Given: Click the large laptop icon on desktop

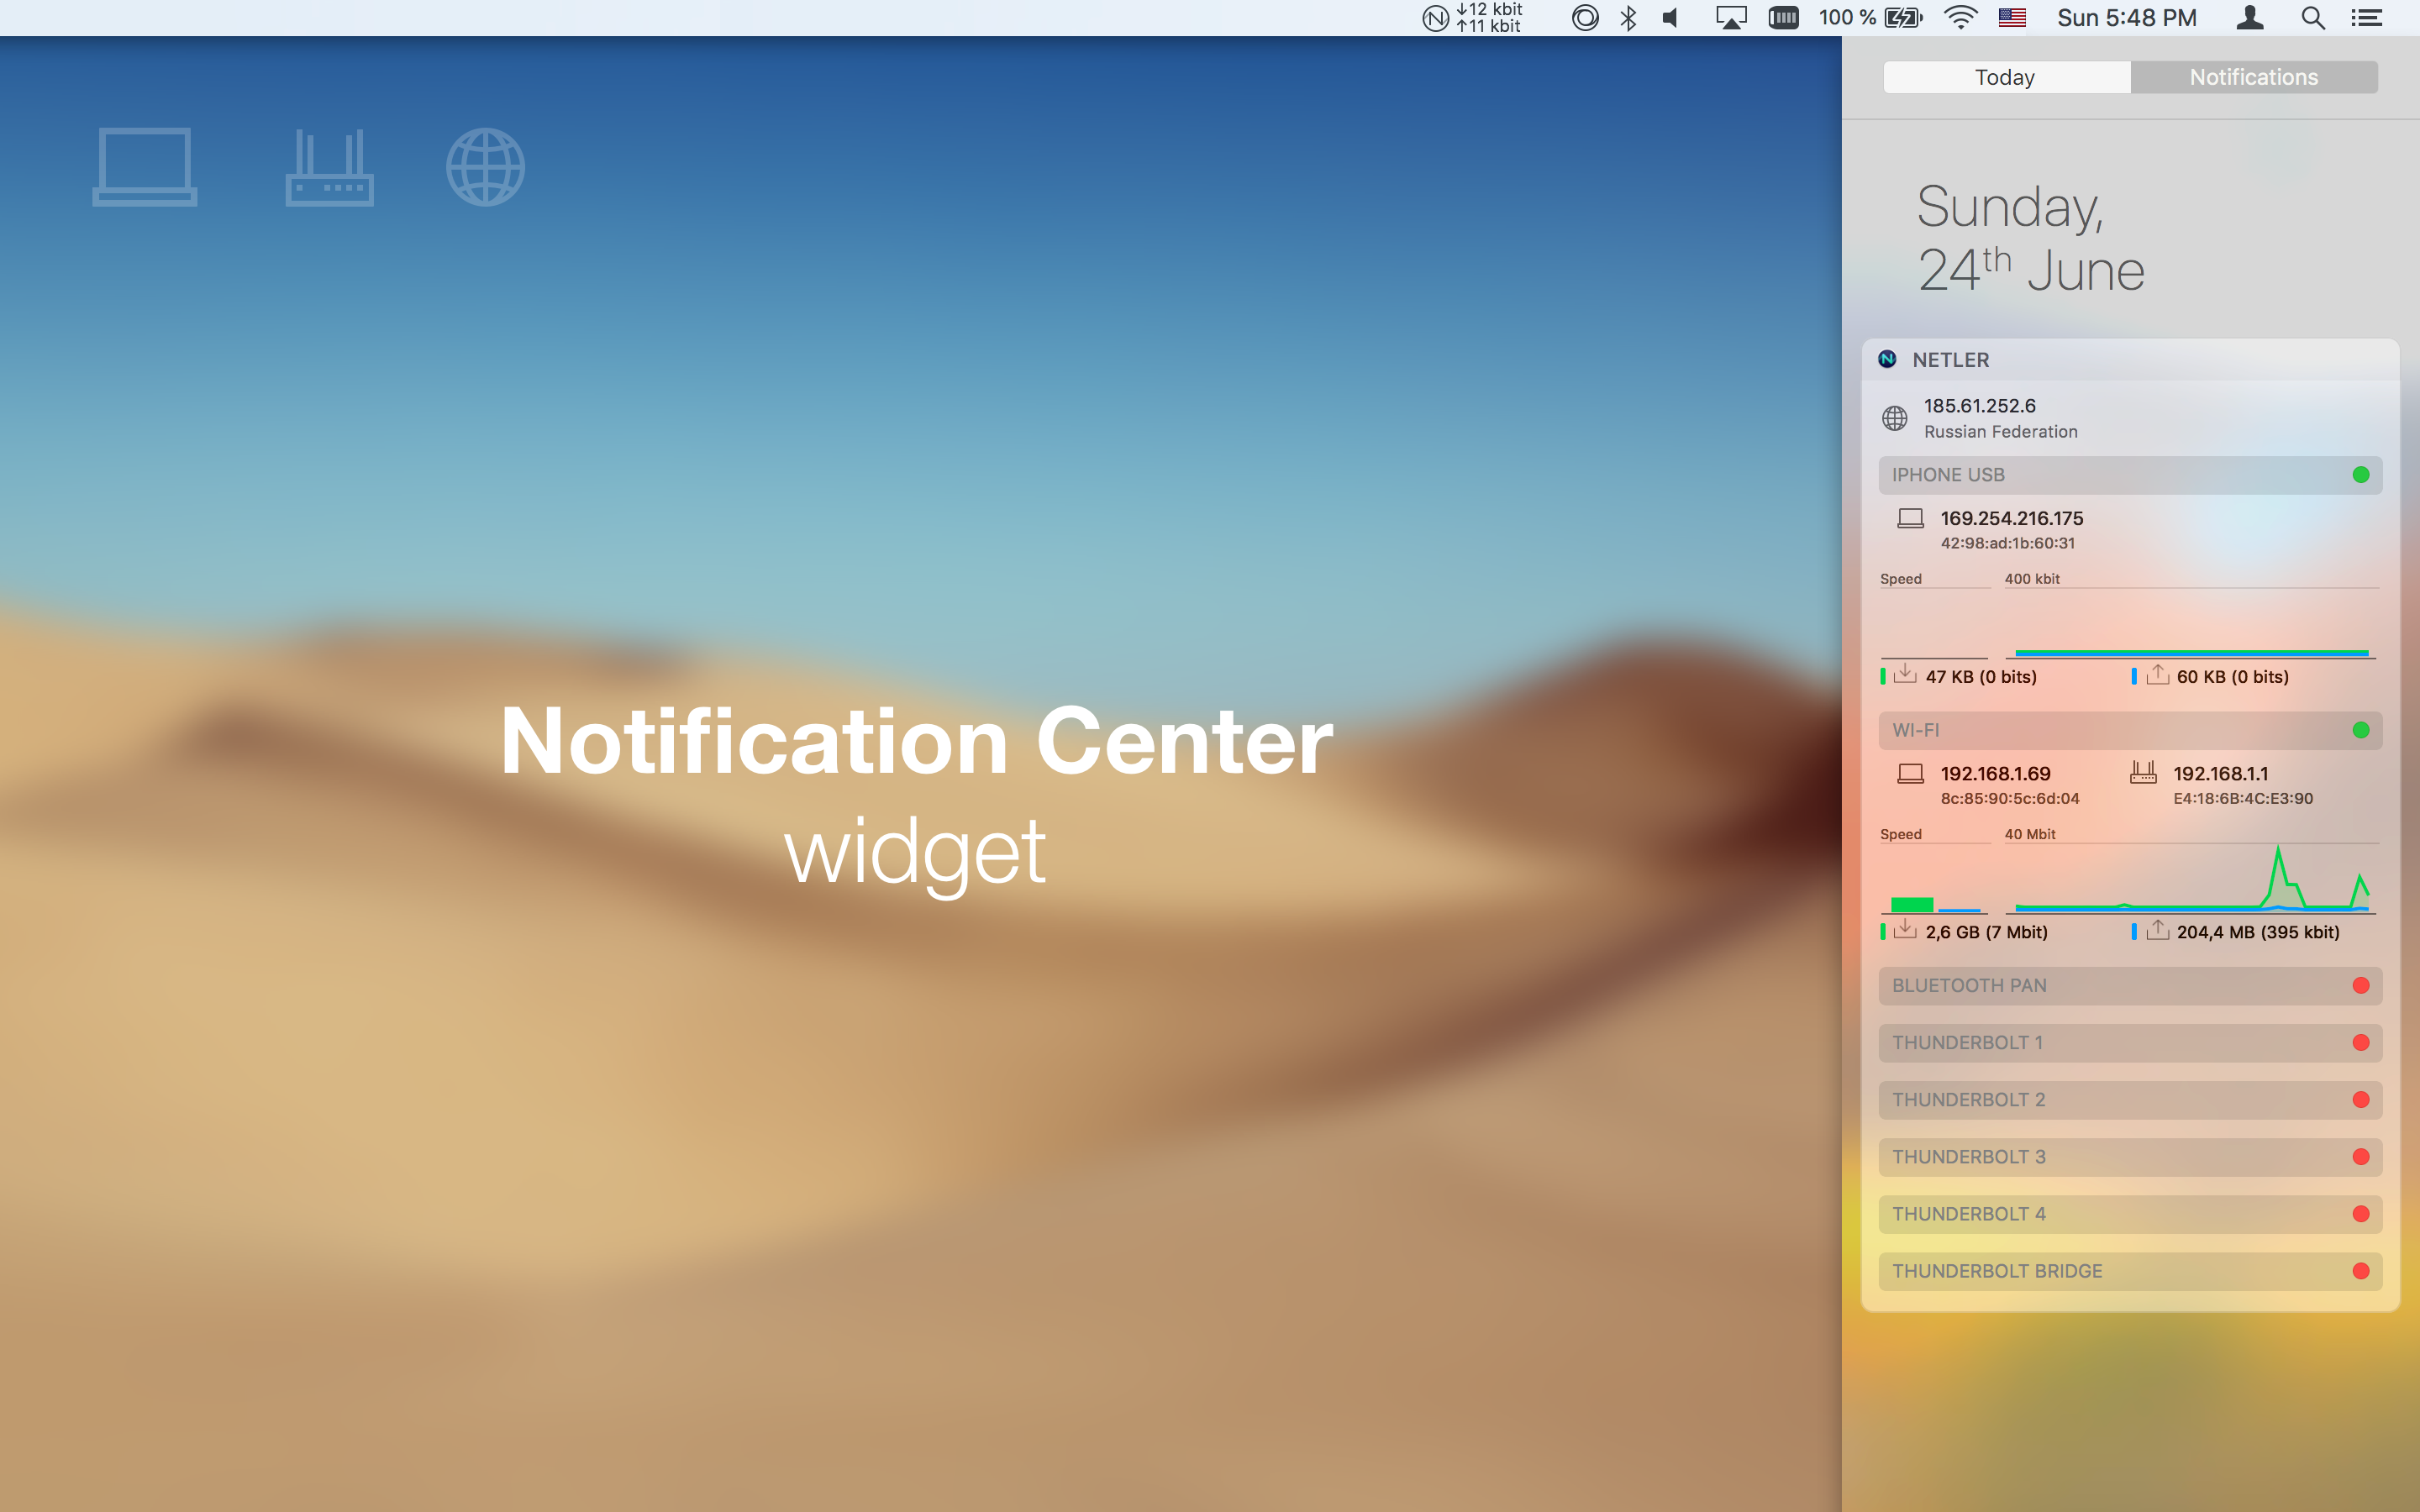Looking at the screenshot, I should [x=145, y=167].
